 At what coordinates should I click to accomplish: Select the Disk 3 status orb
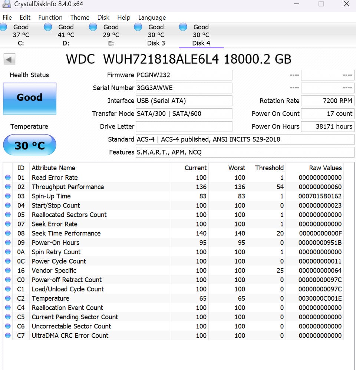[138, 27]
